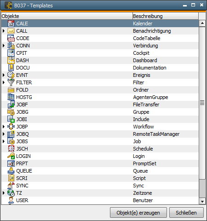The width and height of the screenshot is (207, 221).
Task: Expand the CONN connection node
Action: point(4,46)
